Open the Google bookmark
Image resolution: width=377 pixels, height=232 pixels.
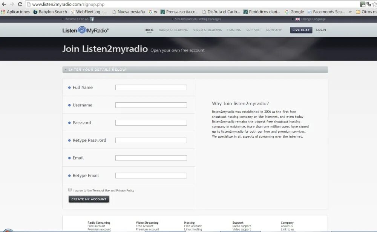[294, 12]
